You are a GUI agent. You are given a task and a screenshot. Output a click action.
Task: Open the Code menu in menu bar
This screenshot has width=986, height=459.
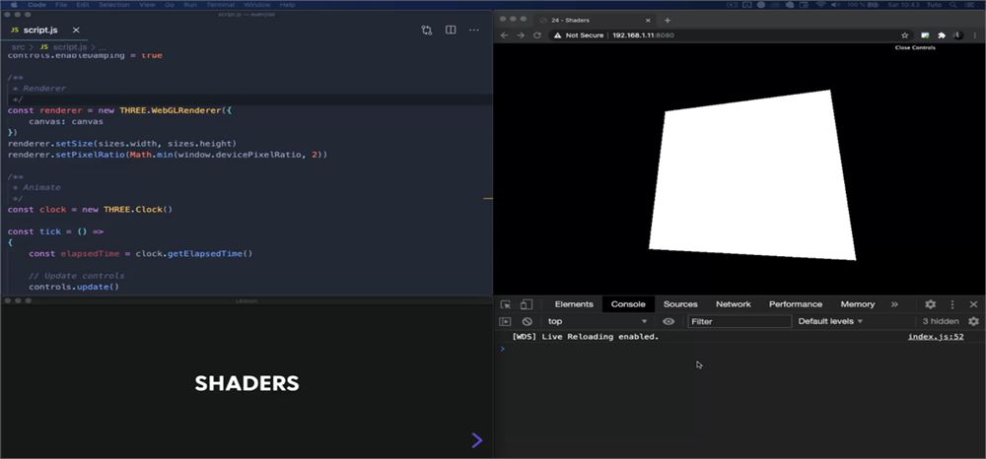point(37,4)
